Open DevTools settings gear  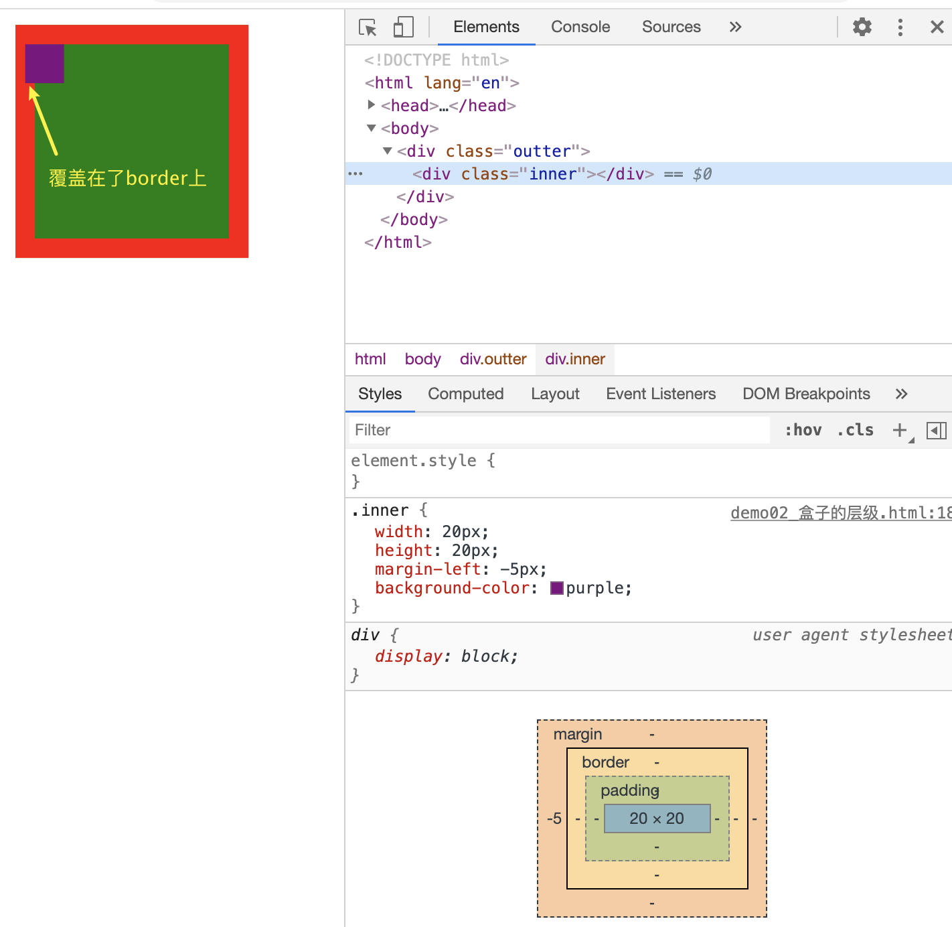pyautogui.click(x=862, y=27)
